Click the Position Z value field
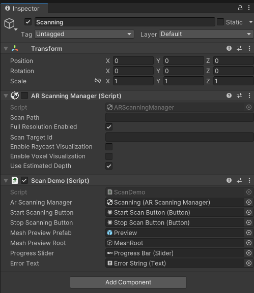The height and width of the screenshot is (293, 254). (x=234, y=61)
